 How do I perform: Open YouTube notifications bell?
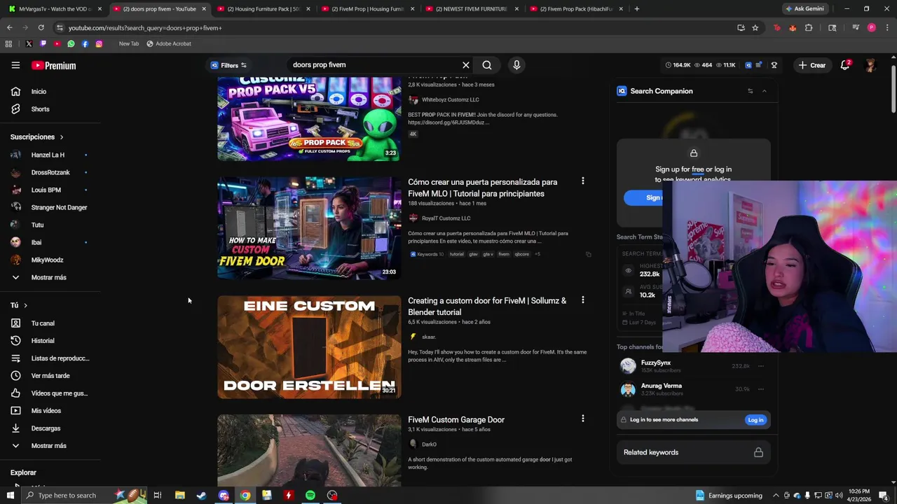click(x=845, y=65)
